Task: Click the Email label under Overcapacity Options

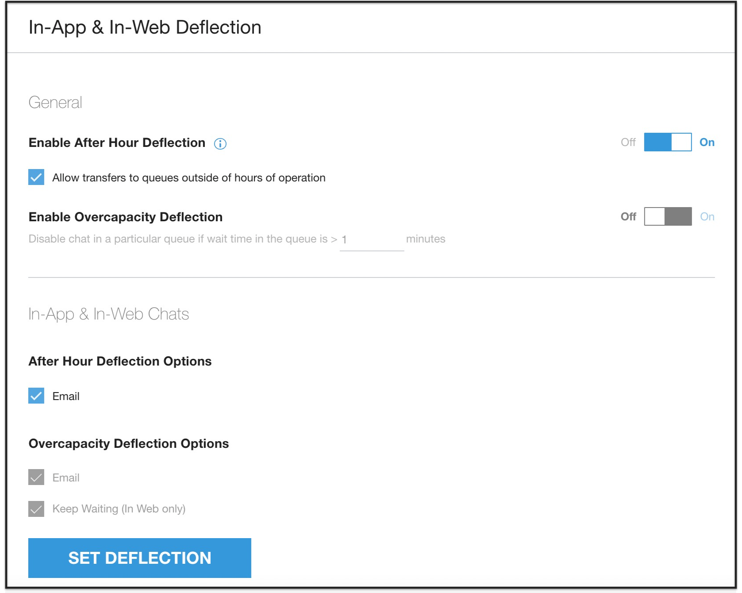Action: (x=66, y=477)
